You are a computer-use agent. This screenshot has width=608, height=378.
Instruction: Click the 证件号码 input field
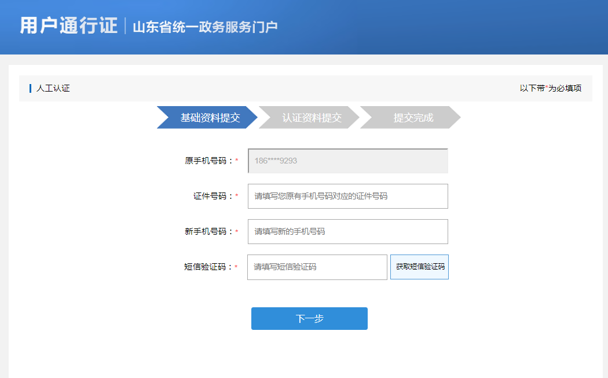pyautogui.click(x=347, y=196)
